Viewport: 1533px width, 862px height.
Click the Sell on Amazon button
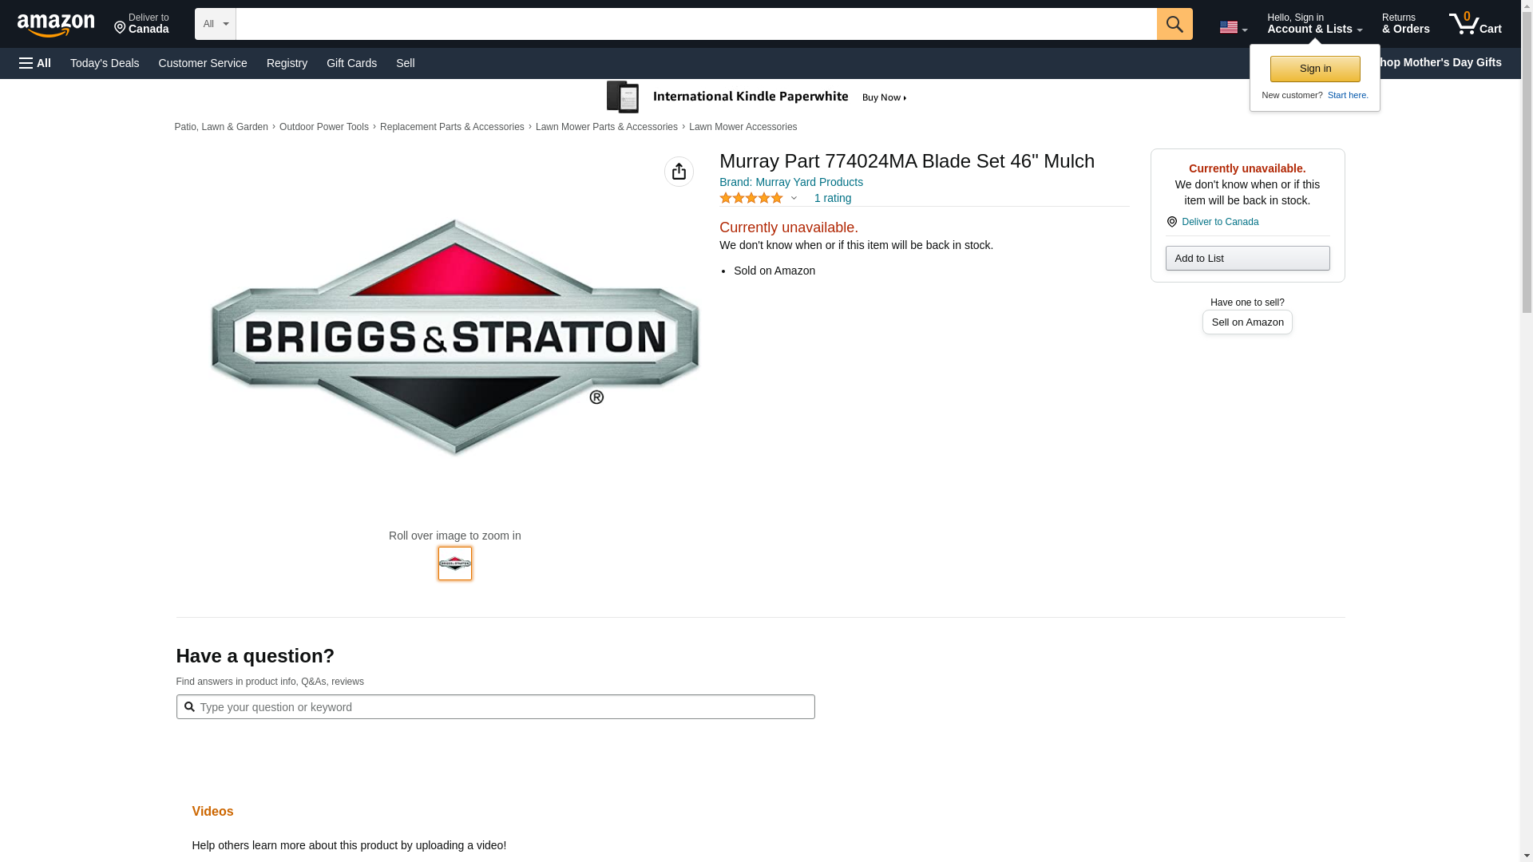1246,322
